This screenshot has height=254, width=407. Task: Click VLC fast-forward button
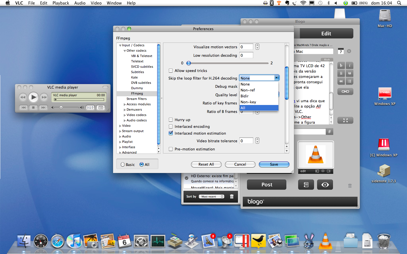pyautogui.click(x=44, y=97)
